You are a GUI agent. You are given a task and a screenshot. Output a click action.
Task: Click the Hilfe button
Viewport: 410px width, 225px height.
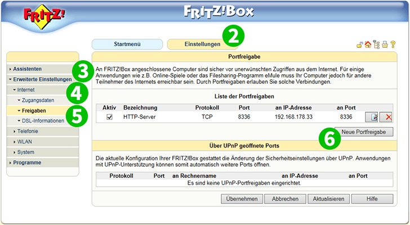[x=372, y=199]
